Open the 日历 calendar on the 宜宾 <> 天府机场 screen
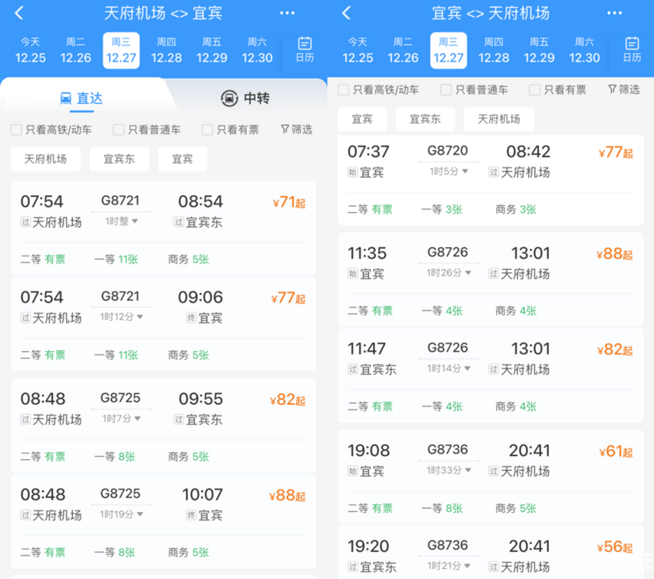 point(632,49)
